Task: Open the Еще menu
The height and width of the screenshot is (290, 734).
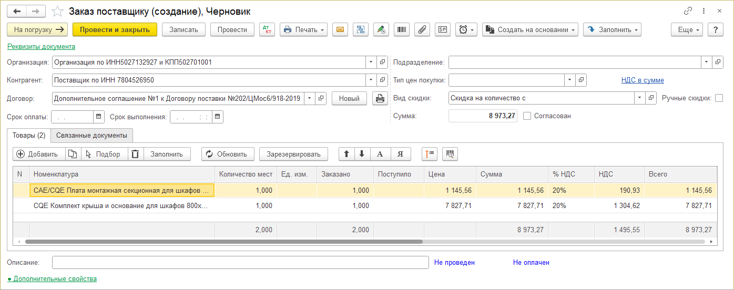Action: click(687, 30)
